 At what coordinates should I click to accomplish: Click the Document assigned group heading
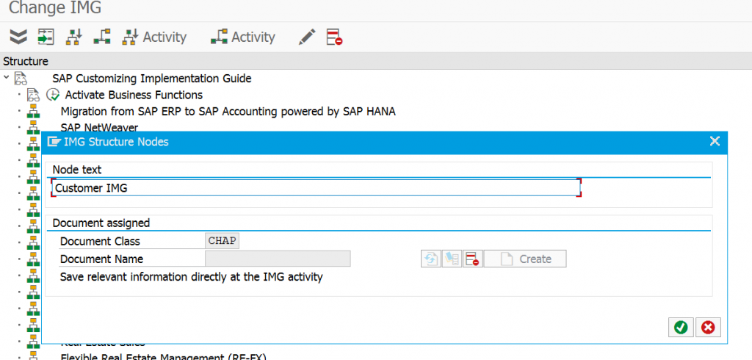coord(101,223)
